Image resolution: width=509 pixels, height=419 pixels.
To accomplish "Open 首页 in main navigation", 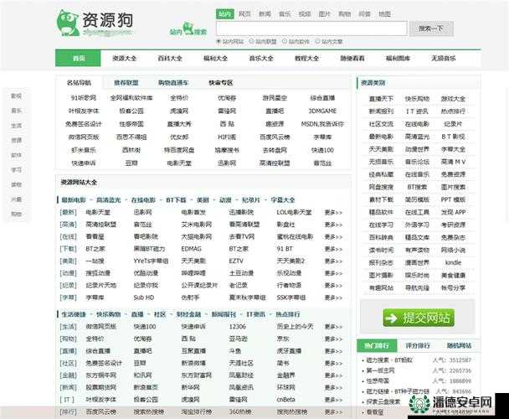I will click(78, 59).
